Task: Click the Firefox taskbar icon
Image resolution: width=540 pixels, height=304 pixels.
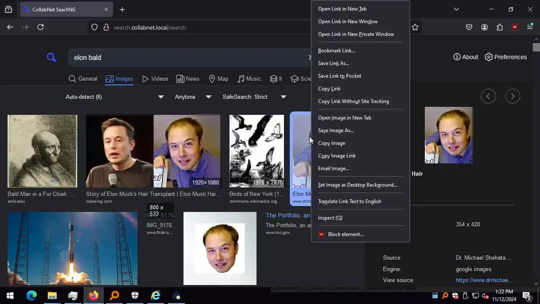Action: (93, 296)
